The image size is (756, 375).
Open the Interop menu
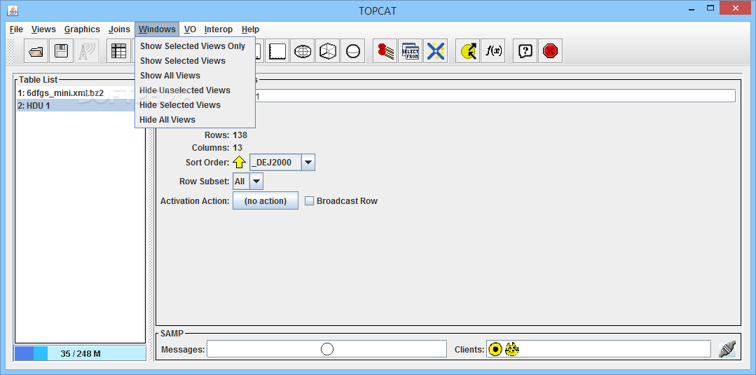pos(219,29)
